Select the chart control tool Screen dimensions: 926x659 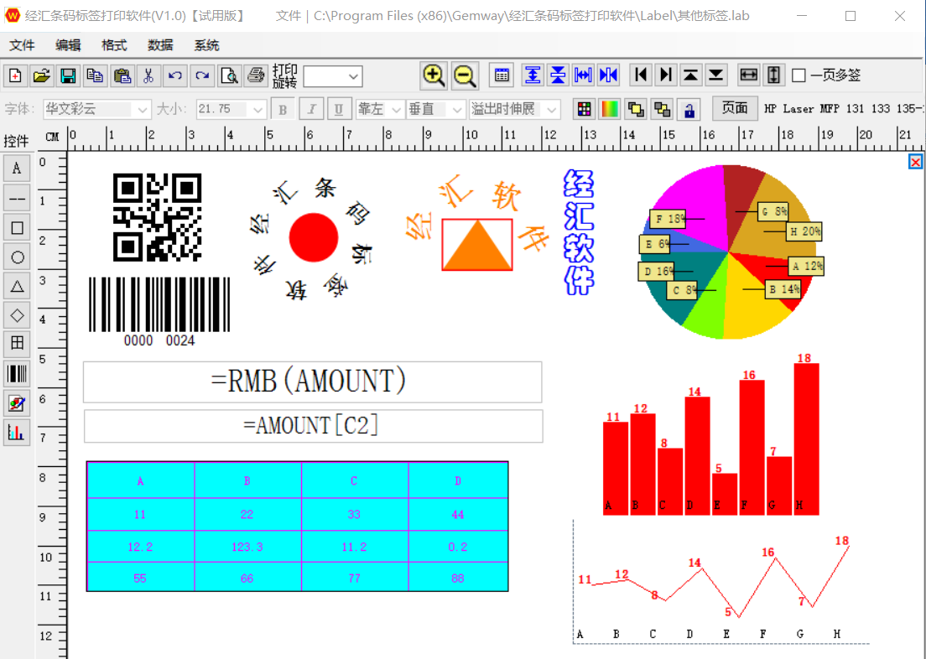pos(17,433)
